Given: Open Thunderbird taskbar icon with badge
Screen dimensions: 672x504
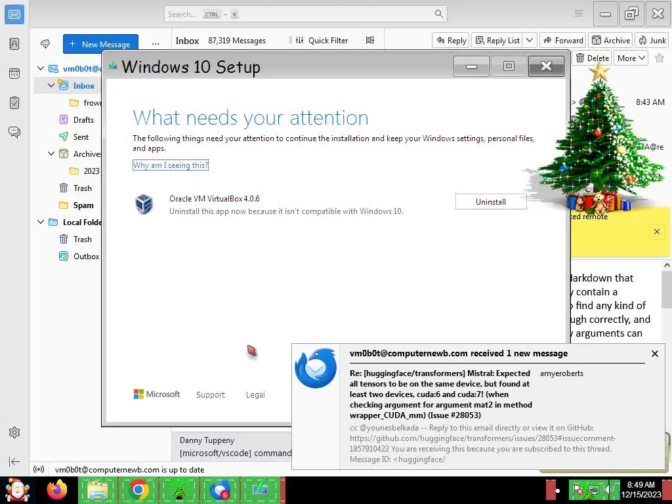Looking at the screenshot, I should click(219, 490).
